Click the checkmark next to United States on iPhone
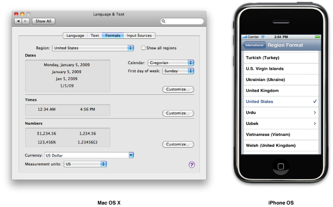333x207 pixels. 315,101
